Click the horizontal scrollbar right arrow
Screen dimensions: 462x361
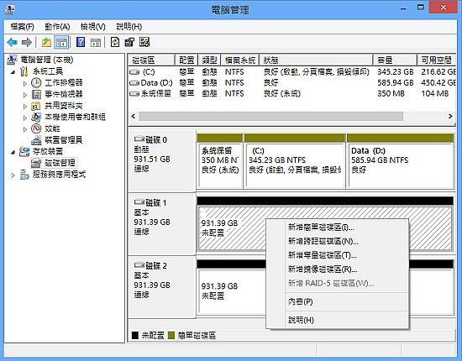click(450, 117)
